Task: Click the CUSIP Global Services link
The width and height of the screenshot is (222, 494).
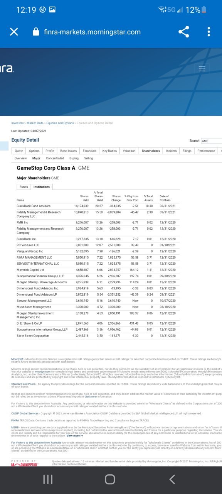Action: point(25,413)
